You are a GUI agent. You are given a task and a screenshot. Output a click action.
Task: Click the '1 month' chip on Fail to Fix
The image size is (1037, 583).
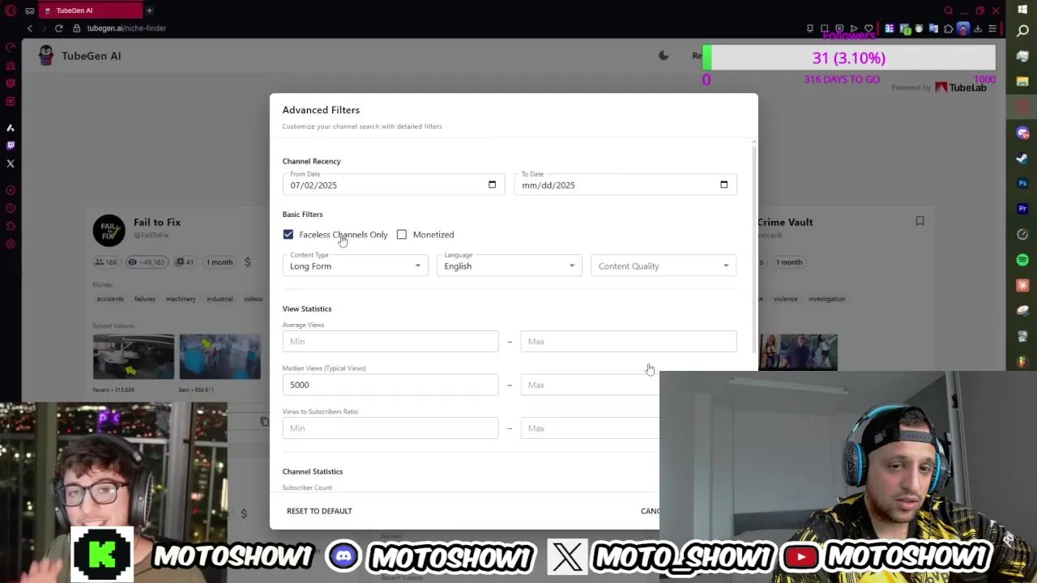[x=220, y=262]
